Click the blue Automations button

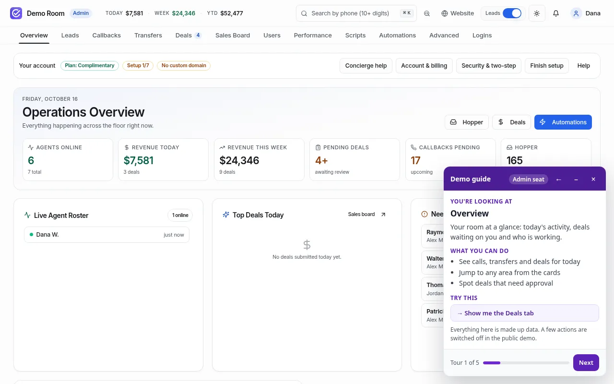click(563, 122)
